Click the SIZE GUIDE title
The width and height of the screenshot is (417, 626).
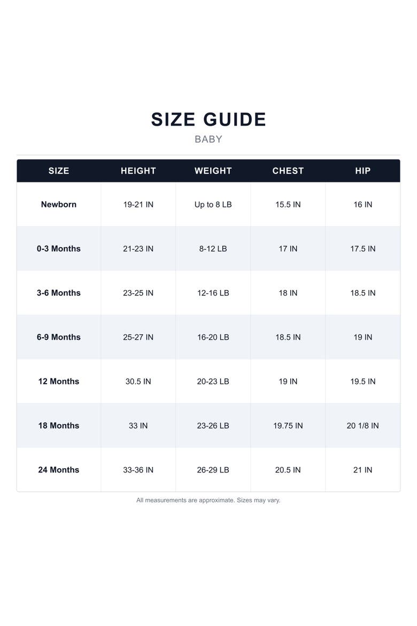tap(208, 119)
